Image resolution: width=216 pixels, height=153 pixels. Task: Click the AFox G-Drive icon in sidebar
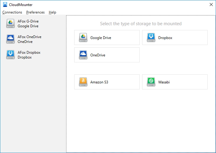click(x=11, y=24)
